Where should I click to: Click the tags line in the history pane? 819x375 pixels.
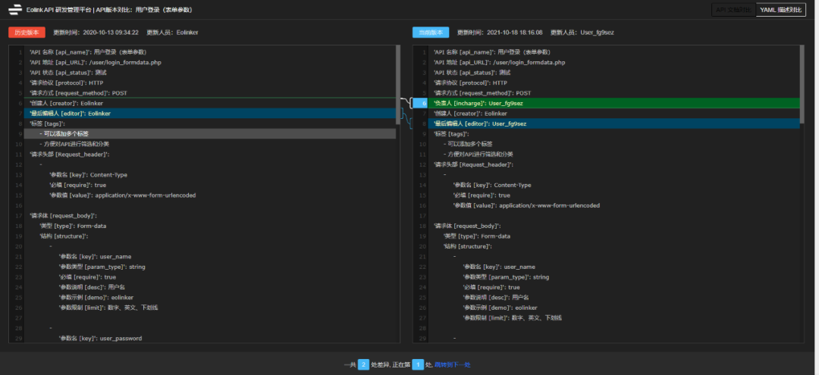pos(47,123)
